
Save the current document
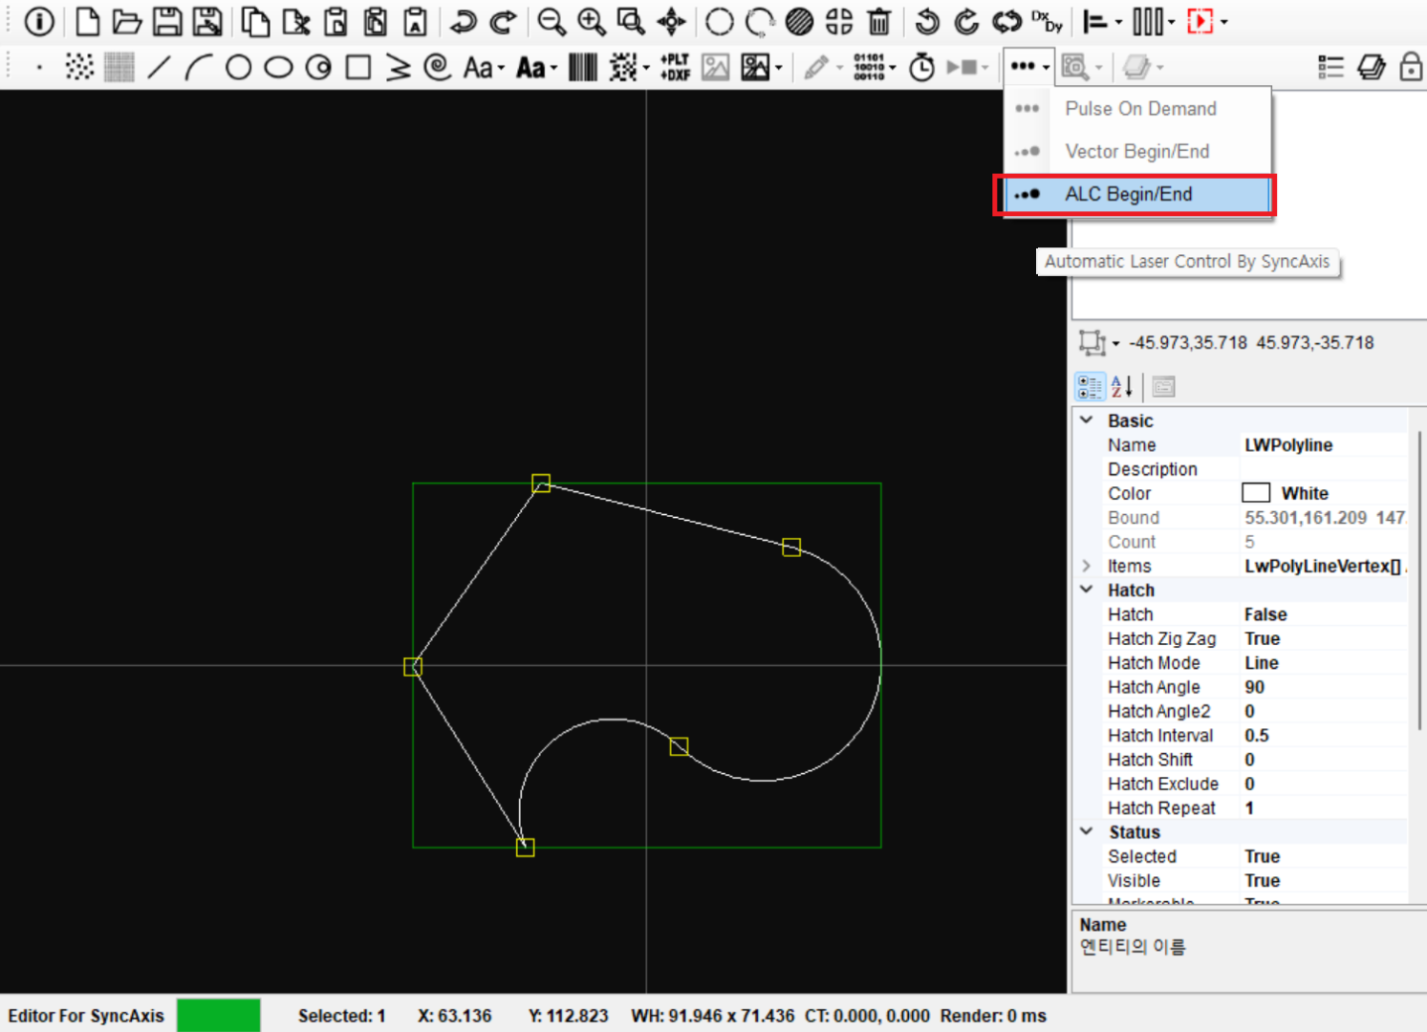(167, 21)
